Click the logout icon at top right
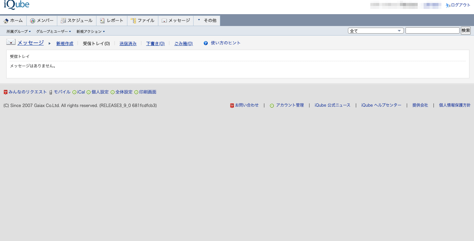Image resolution: width=474 pixels, height=241 pixels. click(448, 5)
